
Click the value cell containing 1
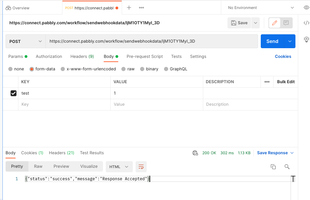click(157, 93)
